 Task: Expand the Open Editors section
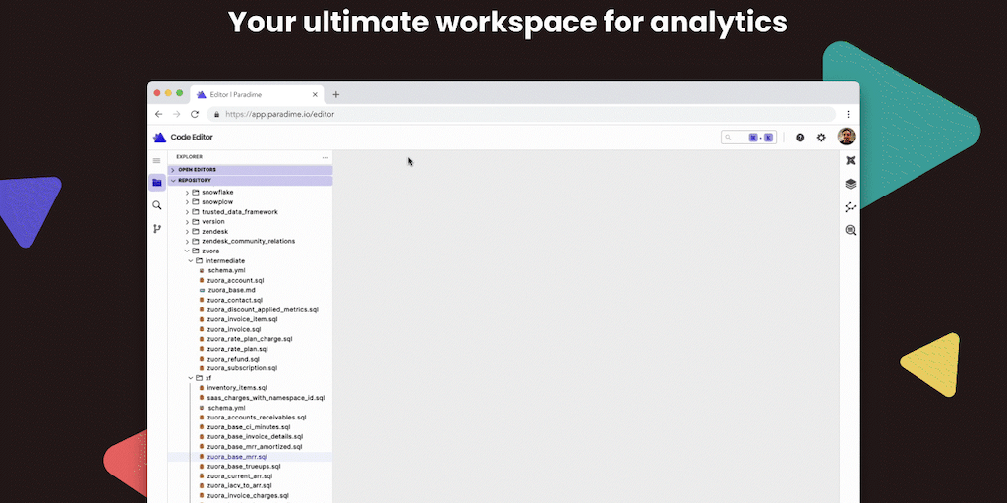[x=197, y=170]
